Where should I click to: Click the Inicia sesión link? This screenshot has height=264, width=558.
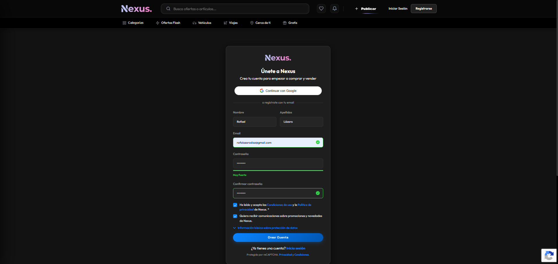click(x=296, y=248)
